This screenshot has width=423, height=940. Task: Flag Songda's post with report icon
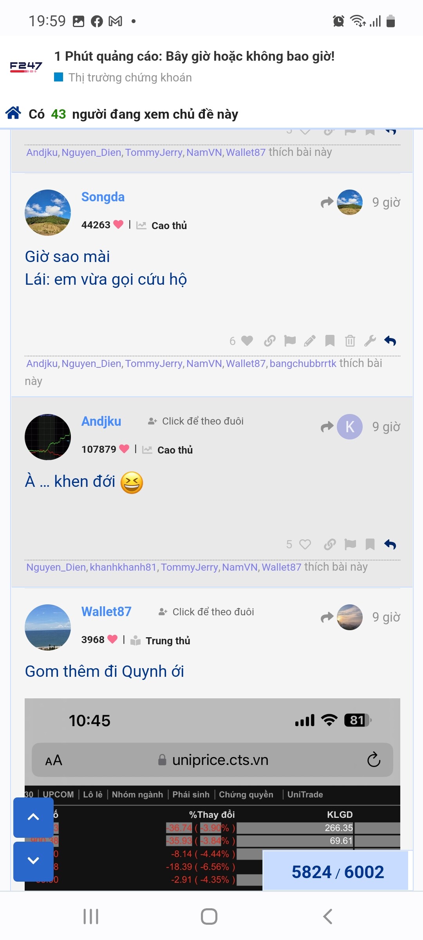[290, 341]
